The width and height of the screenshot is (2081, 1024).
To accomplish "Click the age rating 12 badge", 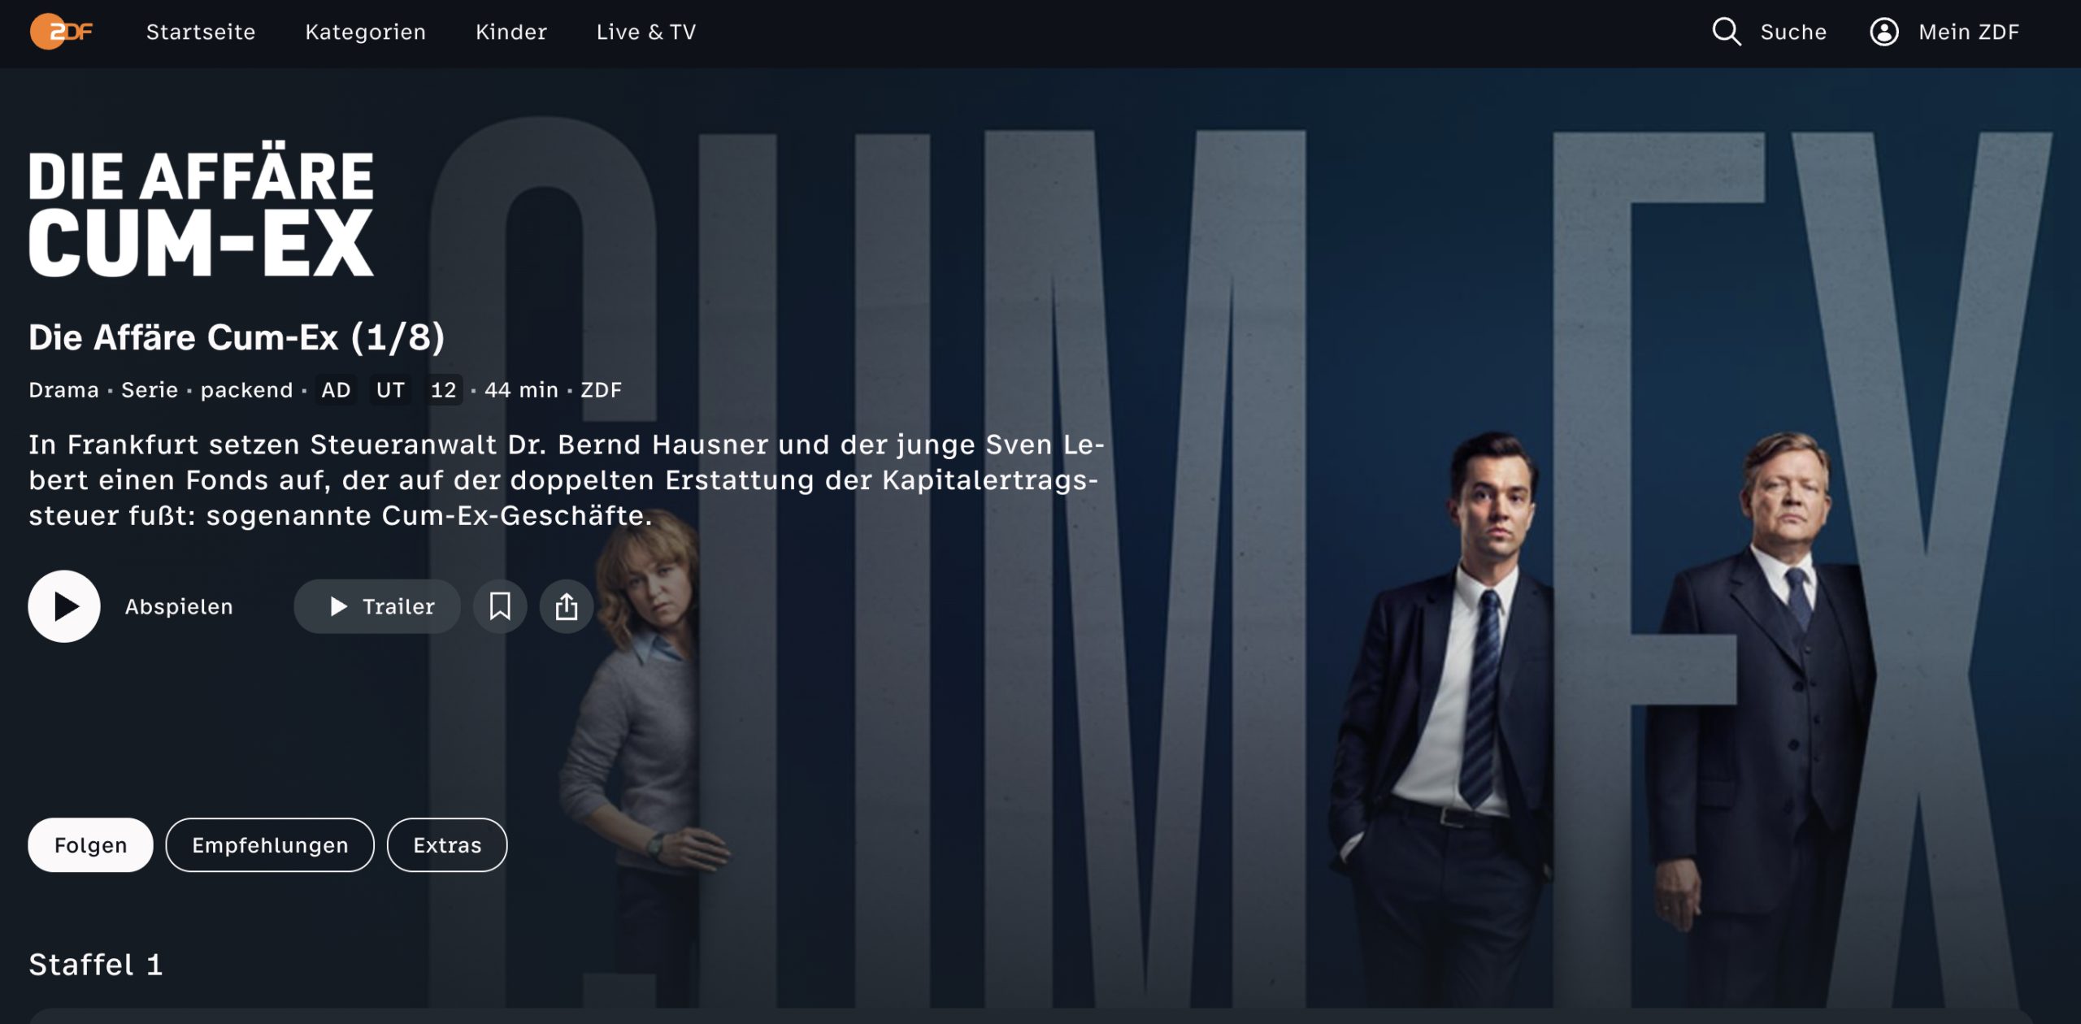I will (443, 390).
